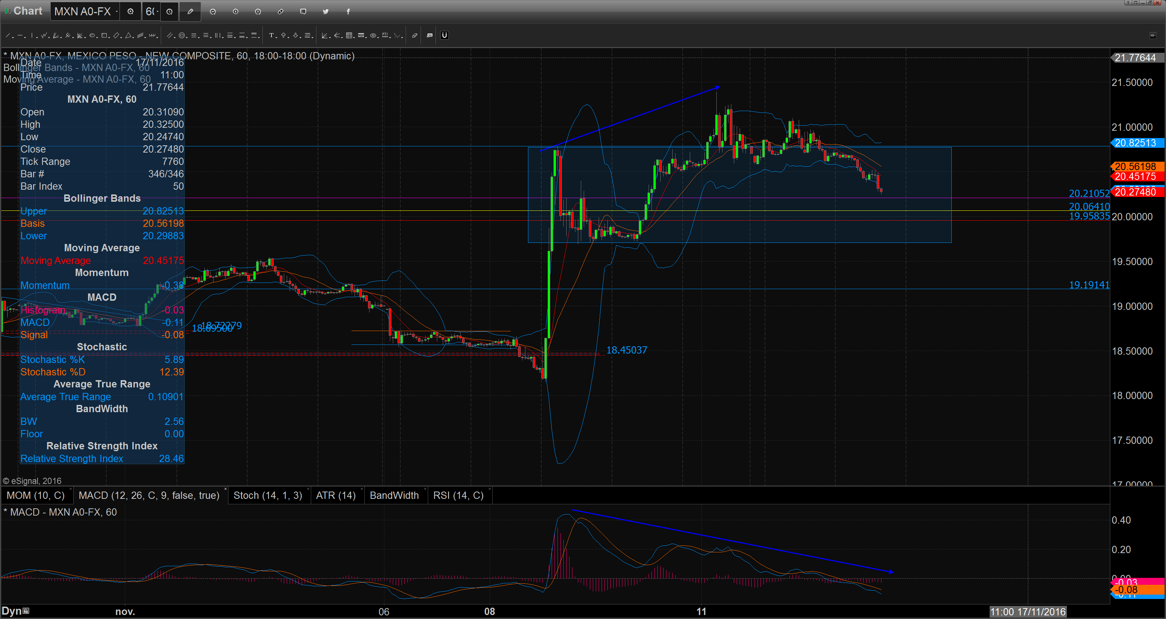The image size is (1166, 619).
Task: Select the Text annotation tool
Action: [271, 35]
